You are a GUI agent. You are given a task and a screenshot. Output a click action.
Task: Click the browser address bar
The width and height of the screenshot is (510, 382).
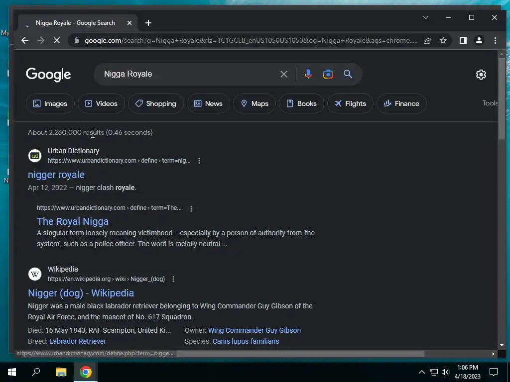click(x=251, y=40)
